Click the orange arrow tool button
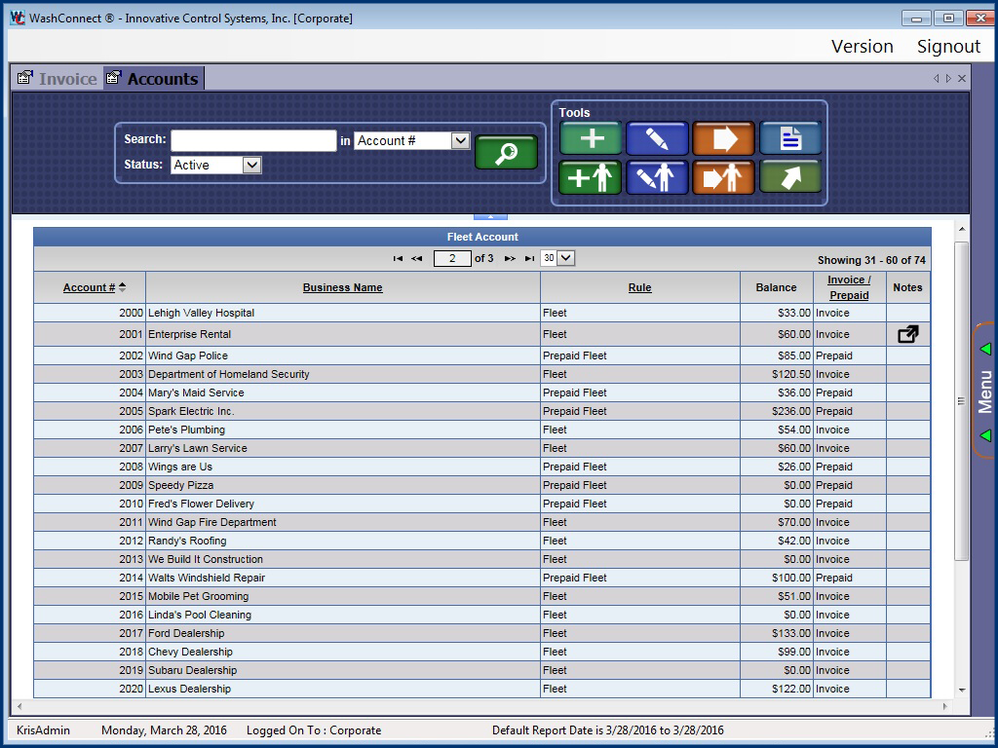Screen dimensions: 998x748 (x=723, y=138)
